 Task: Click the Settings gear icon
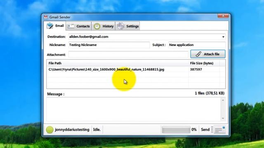[x=120, y=26]
